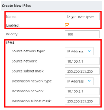Click the "Source network:" label

(24, 61)
